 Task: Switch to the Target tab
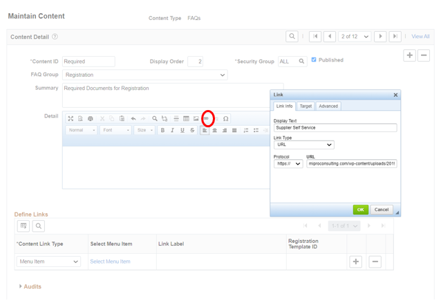(x=306, y=106)
